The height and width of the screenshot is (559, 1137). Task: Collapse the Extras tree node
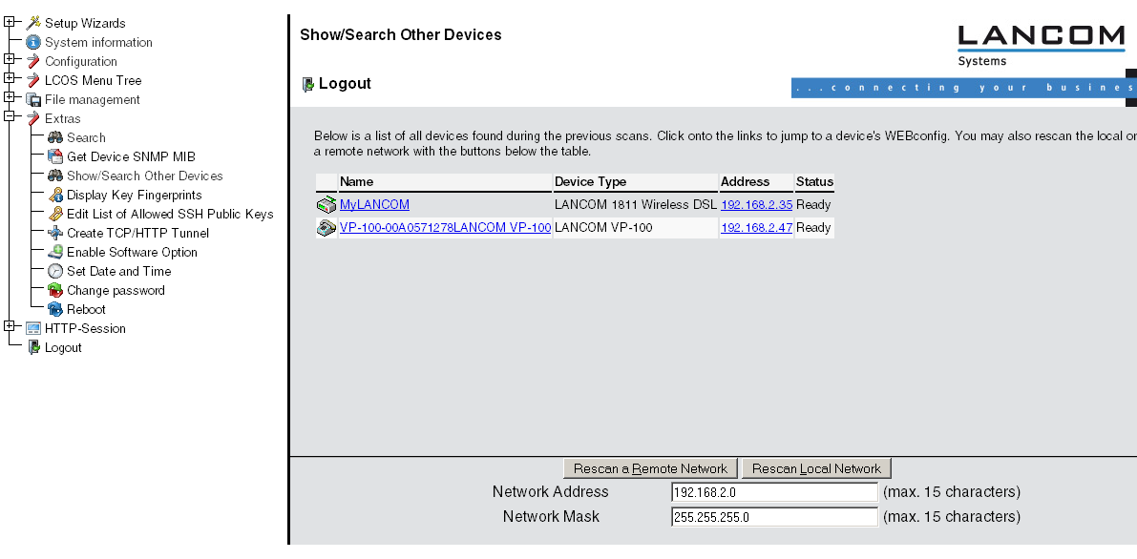pos(10,117)
